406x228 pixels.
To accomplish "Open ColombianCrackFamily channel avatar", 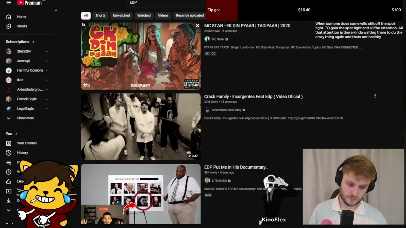I will [207, 110].
